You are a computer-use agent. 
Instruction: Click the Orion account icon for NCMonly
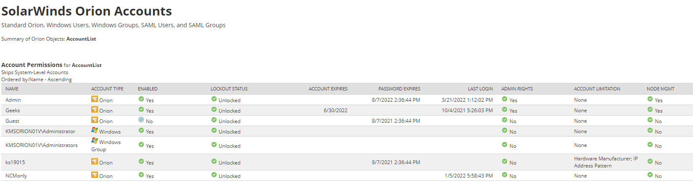tap(95, 175)
